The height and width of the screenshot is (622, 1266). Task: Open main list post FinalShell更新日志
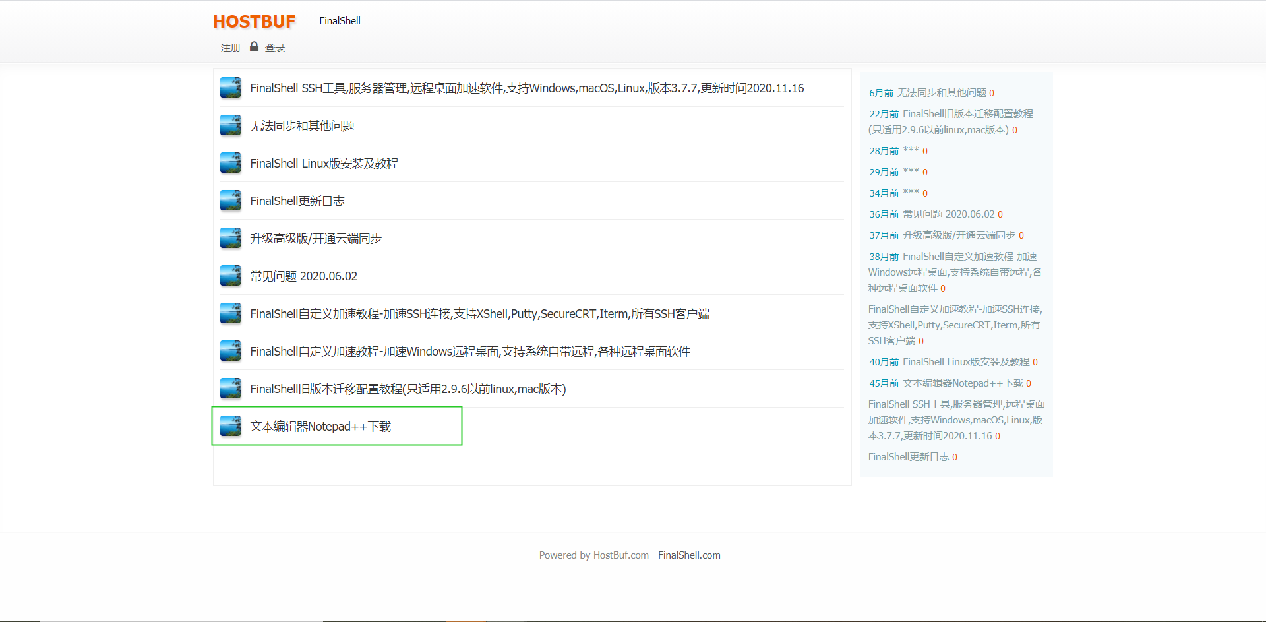pyautogui.click(x=297, y=201)
